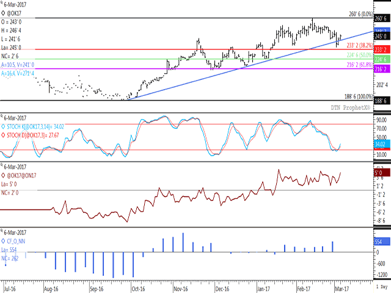
Task: Click magnifier icon beside price pane date
Action: coord(1,3)
